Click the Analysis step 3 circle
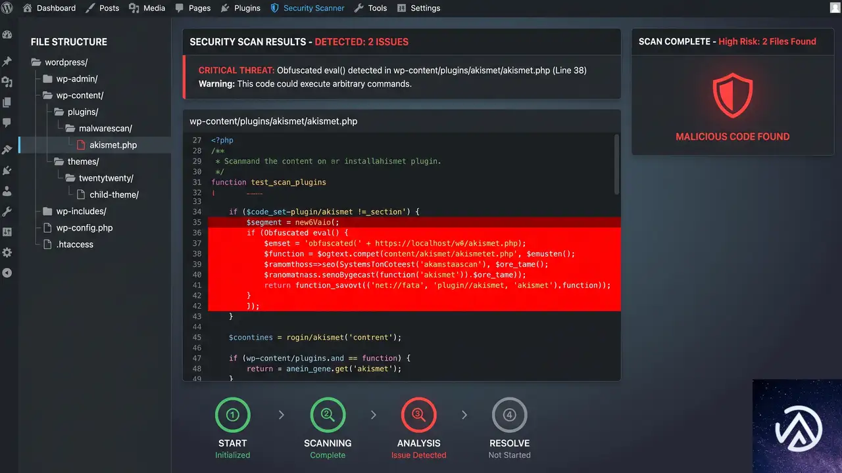This screenshot has width=842, height=473. pyautogui.click(x=418, y=415)
